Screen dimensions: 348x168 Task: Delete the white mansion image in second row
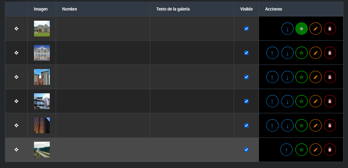coord(330,53)
